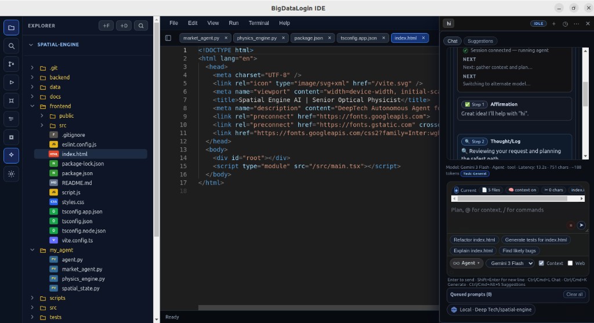Switch to the Chat tab
The height and width of the screenshot is (323, 594).
[452, 41]
